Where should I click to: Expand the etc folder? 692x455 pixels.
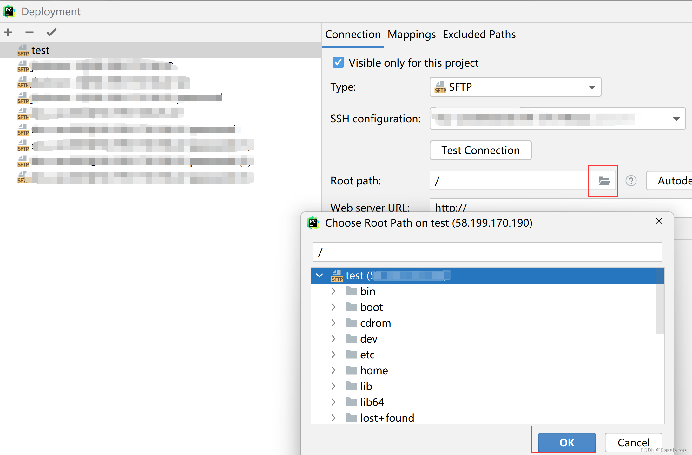333,355
